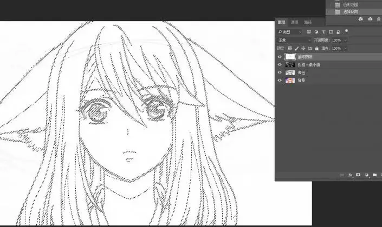Hide the 背景 layer visibility eye
The width and height of the screenshot is (382, 227).
tap(280, 80)
